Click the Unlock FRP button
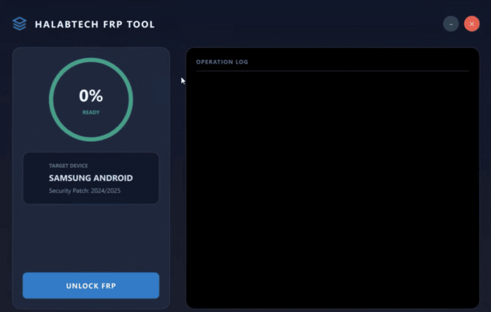 click(91, 285)
